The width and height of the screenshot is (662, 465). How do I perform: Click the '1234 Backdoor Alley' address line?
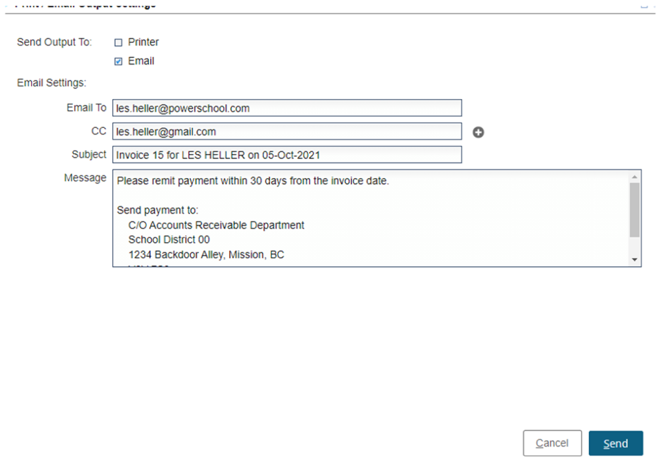tap(206, 255)
